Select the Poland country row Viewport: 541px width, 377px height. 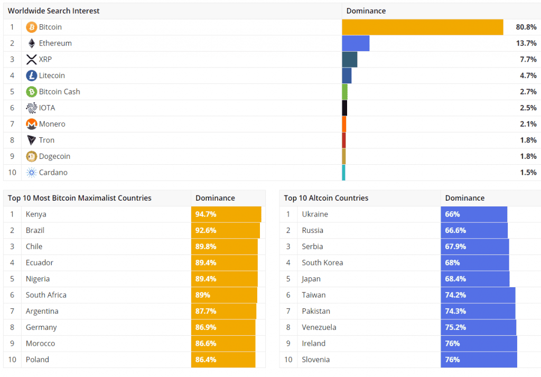(135, 360)
